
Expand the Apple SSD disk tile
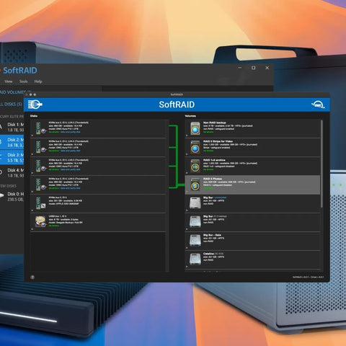point(32,210)
